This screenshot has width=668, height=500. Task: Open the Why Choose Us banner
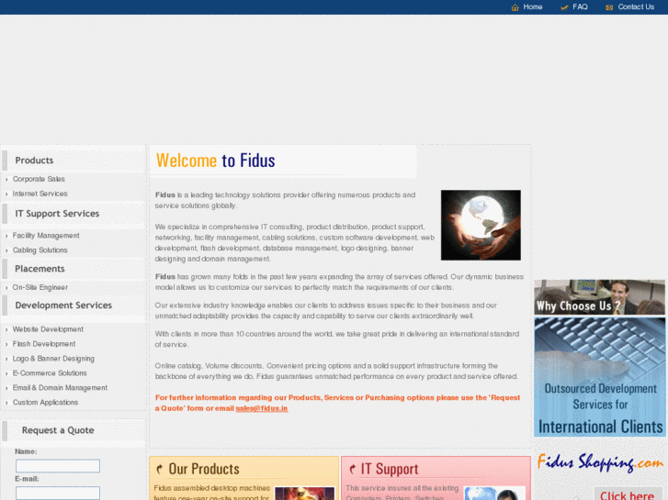pyautogui.click(x=599, y=297)
